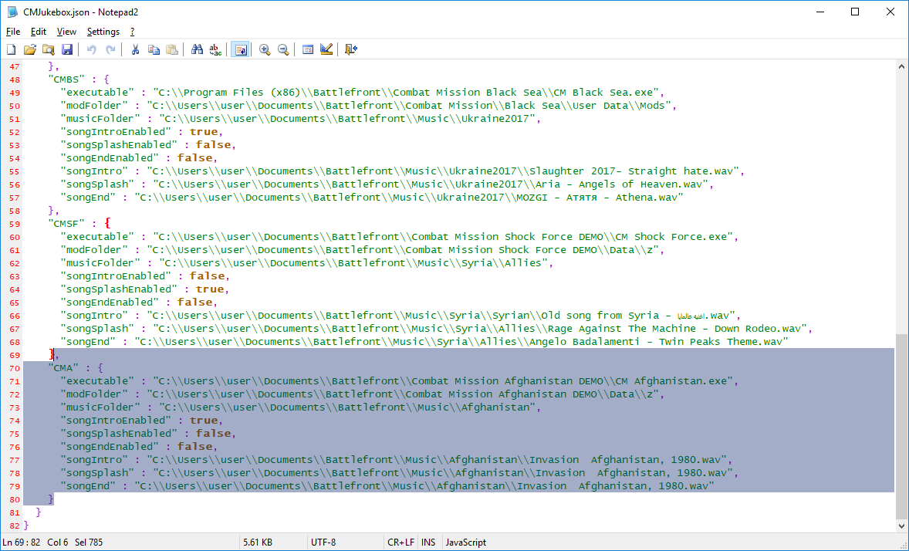Click "executable" key on line 49

tap(98, 93)
